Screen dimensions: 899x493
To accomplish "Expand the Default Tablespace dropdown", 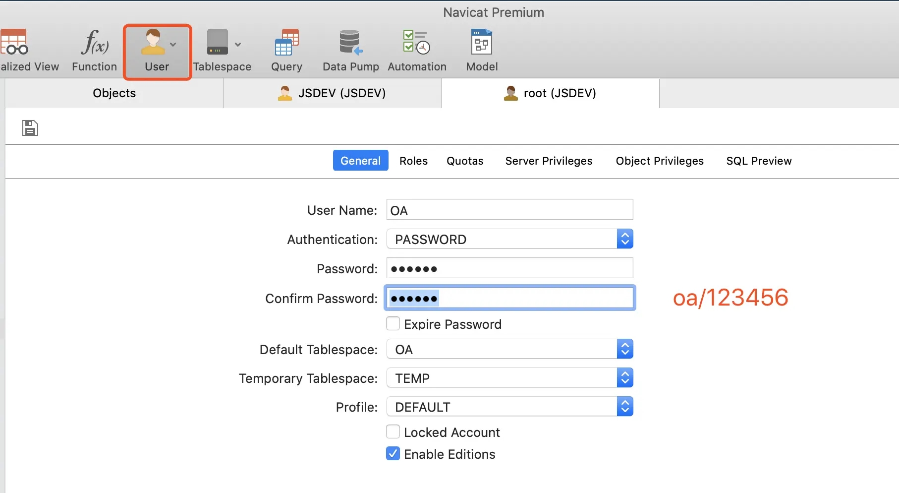I will click(x=509, y=349).
